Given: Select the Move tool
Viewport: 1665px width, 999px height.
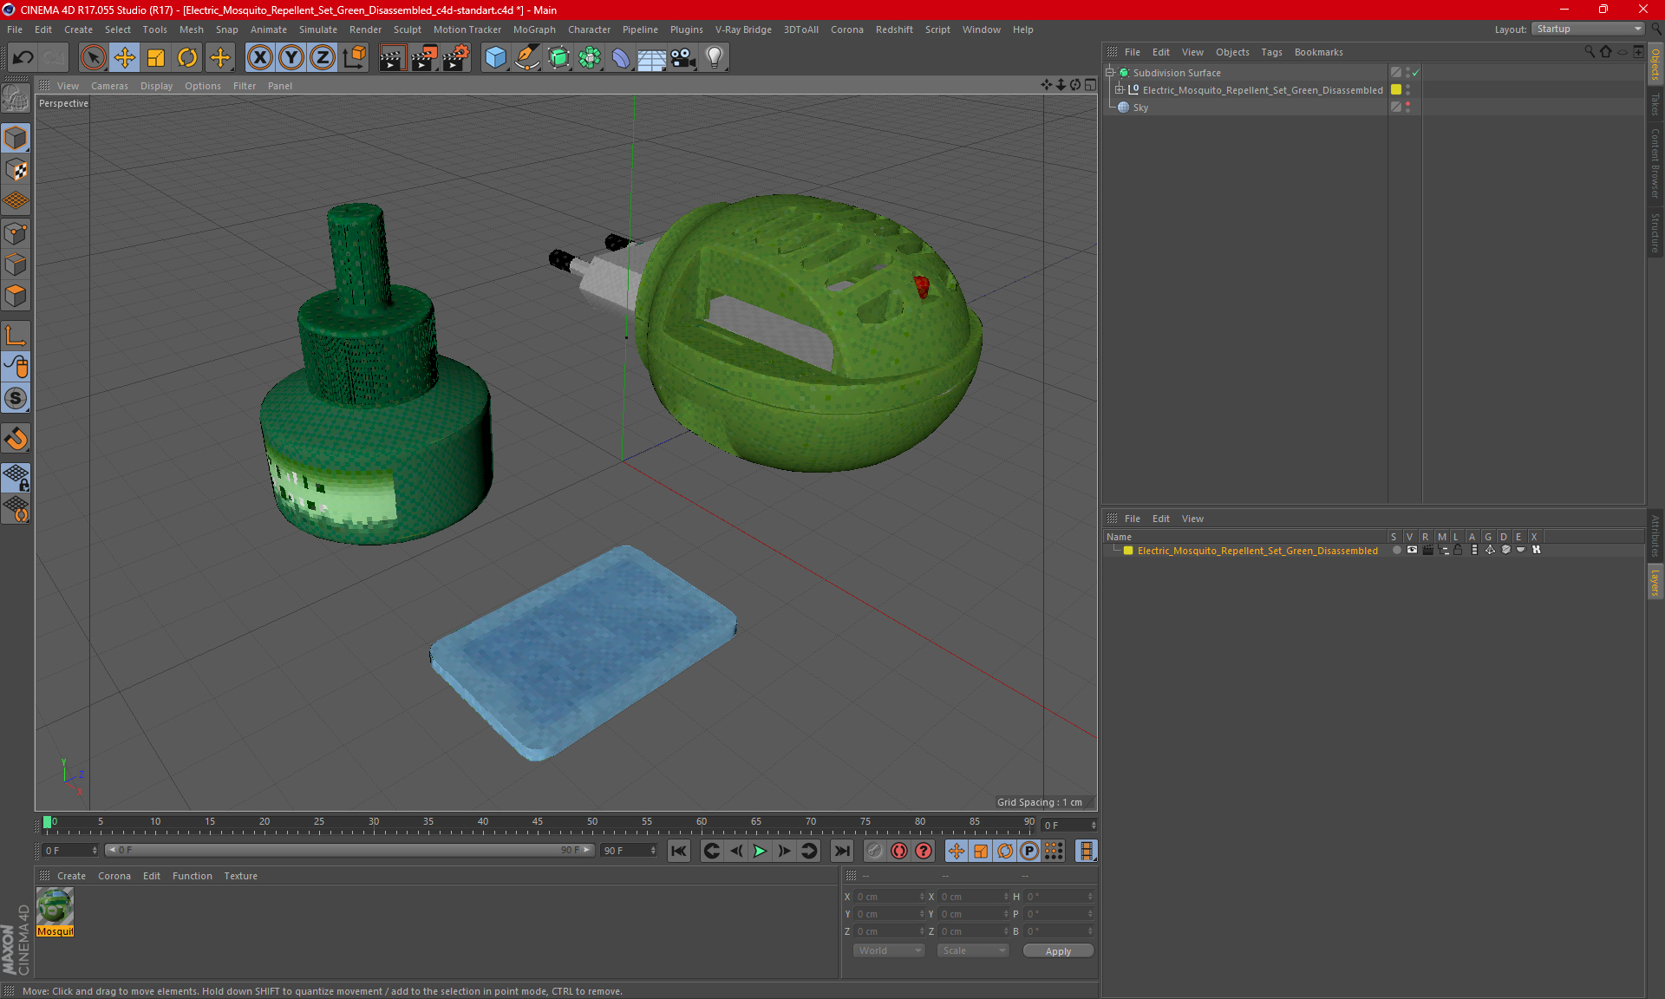Looking at the screenshot, I should click(125, 58).
